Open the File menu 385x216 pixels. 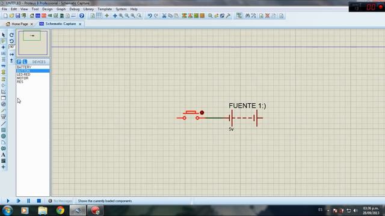[x=4, y=9]
